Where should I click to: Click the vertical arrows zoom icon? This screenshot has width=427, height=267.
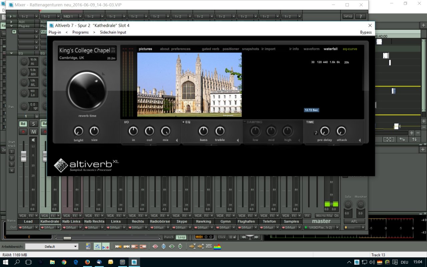point(414,140)
